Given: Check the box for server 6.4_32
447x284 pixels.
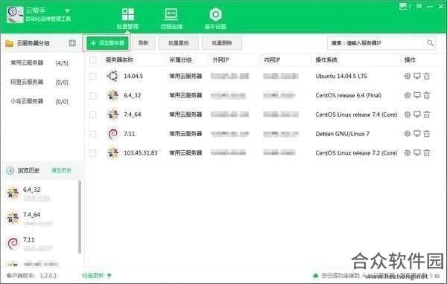Looking at the screenshot, I should click(93, 96).
